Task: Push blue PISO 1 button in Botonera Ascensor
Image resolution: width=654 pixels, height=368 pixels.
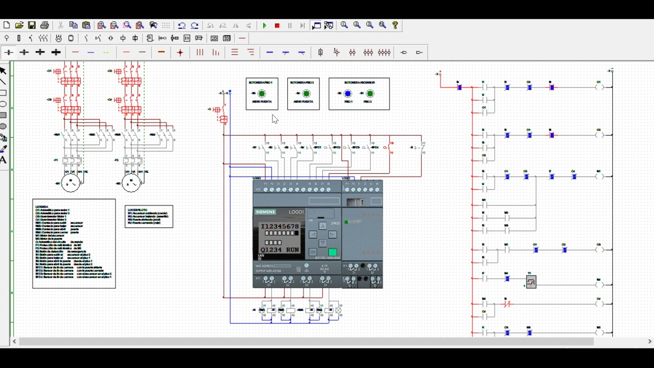Action: pyautogui.click(x=348, y=94)
